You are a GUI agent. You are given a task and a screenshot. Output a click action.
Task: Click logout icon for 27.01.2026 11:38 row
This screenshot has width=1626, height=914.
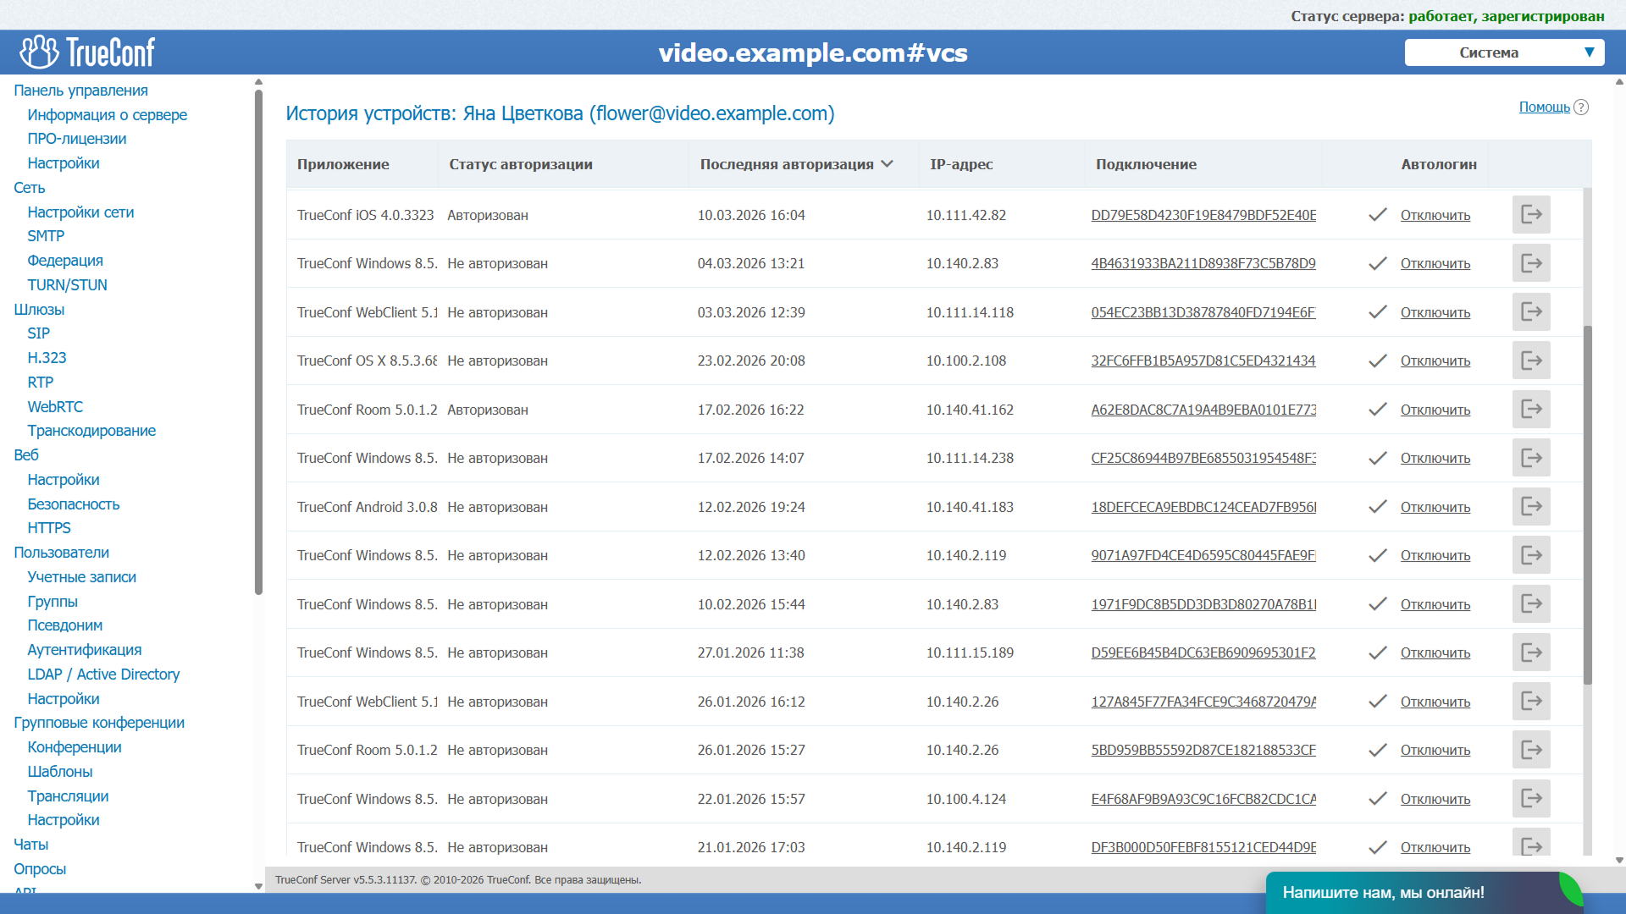point(1531,652)
